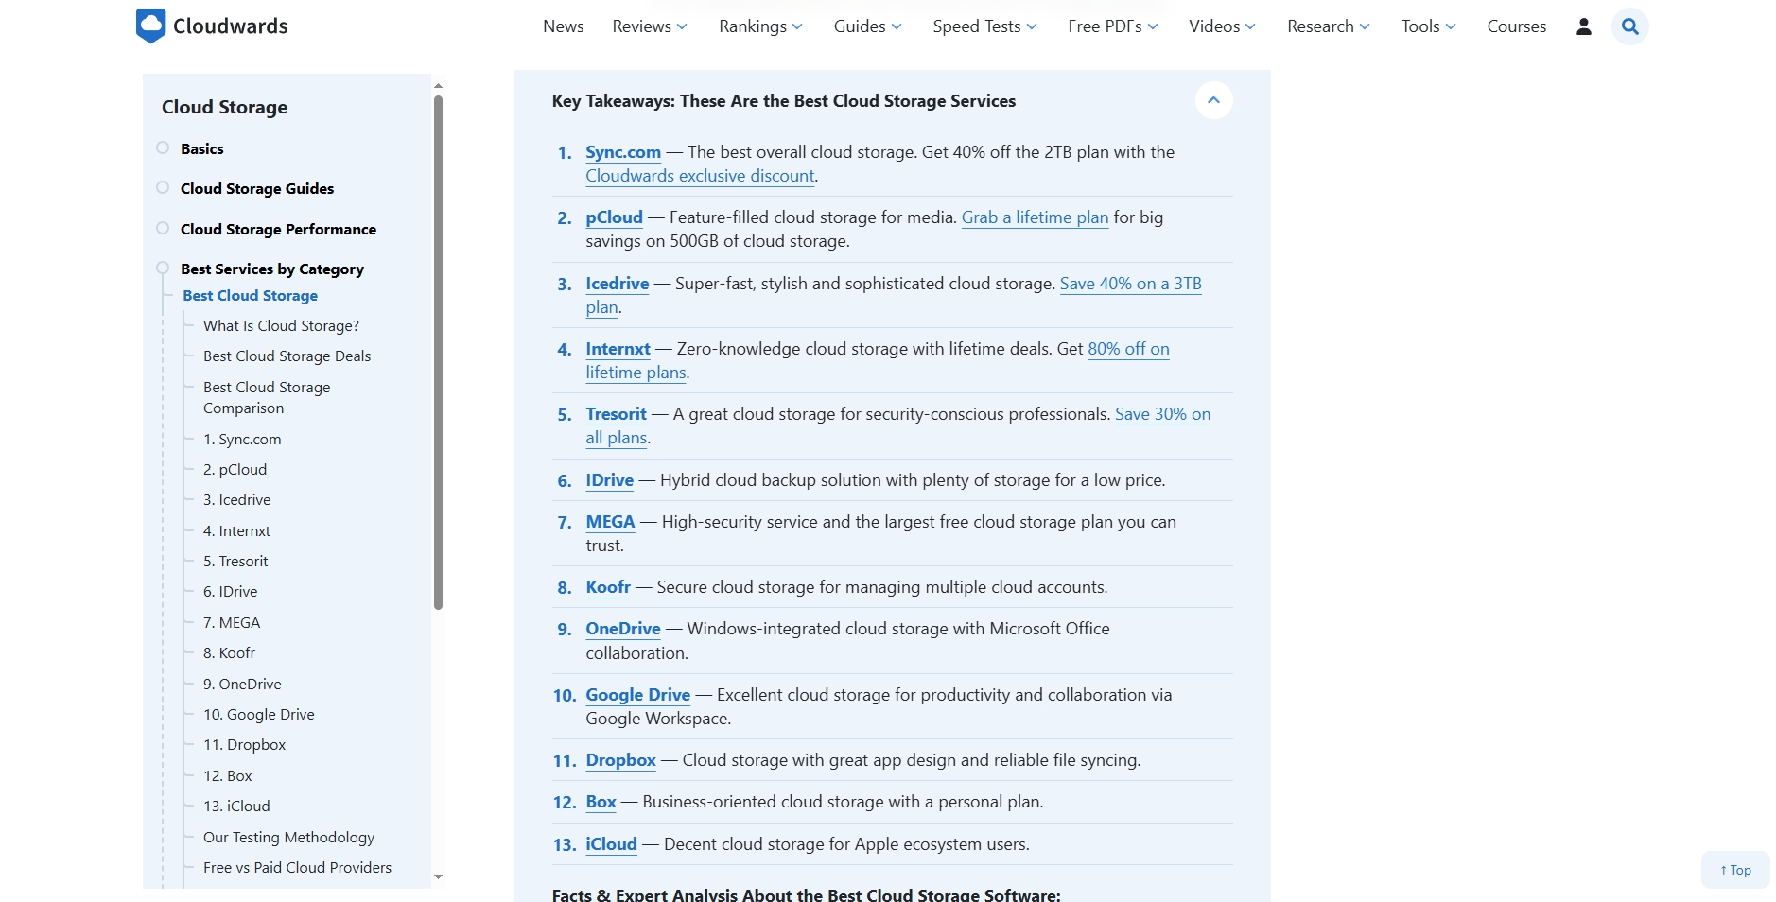
Task: Jump to 7. MEGA in sidebar
Action: click(x=232, y=622)
